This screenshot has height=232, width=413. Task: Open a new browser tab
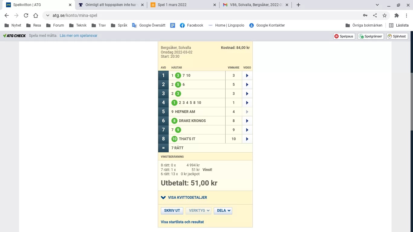(298, 5)
